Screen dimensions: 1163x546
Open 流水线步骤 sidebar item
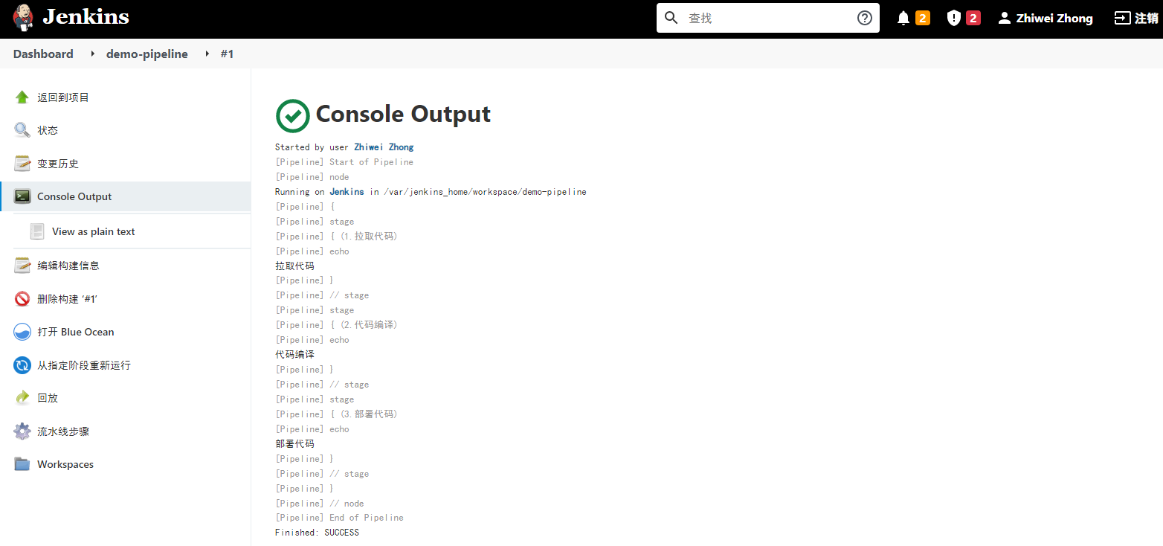click(63, 431)
